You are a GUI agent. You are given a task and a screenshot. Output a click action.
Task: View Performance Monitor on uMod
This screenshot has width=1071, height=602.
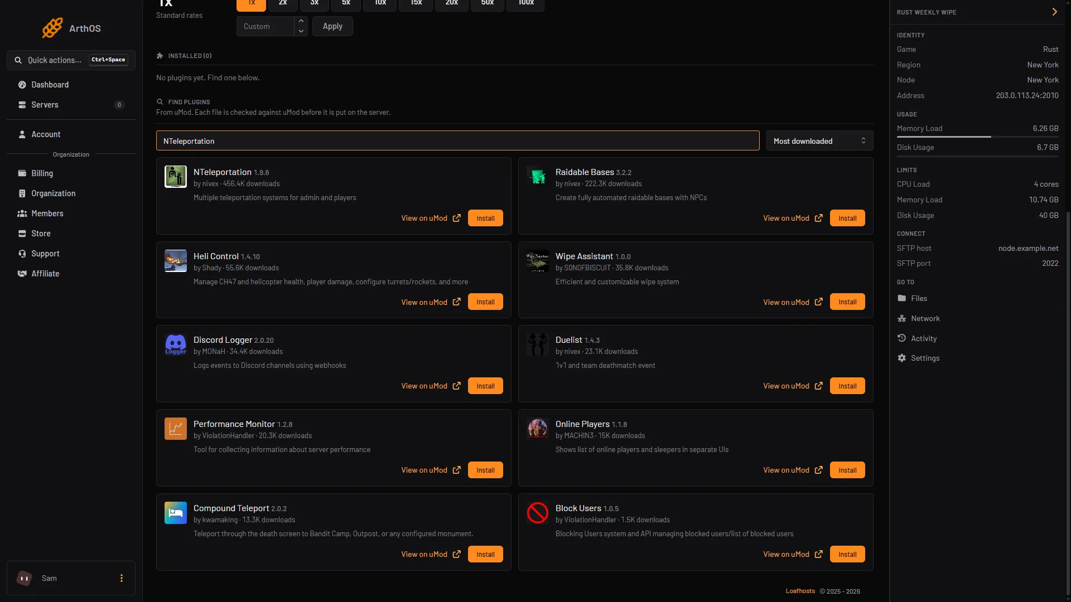431,470
